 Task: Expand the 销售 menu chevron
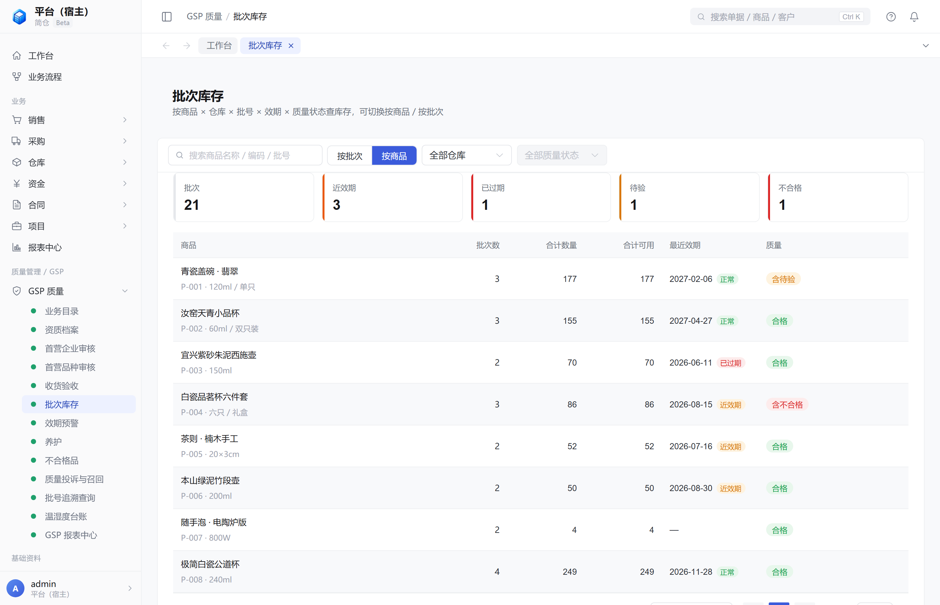pyautogui.click(x=125, y=120)
